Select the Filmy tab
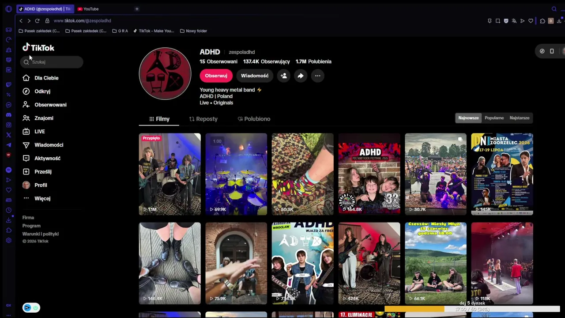 pos(159,119)
